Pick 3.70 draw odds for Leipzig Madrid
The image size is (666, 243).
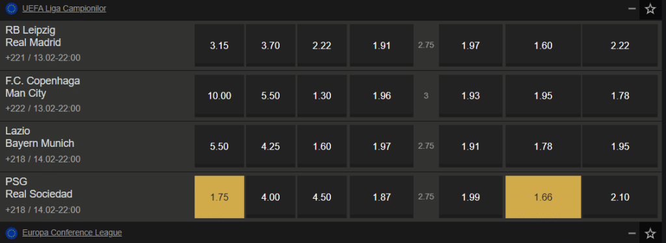coord(271,45)
